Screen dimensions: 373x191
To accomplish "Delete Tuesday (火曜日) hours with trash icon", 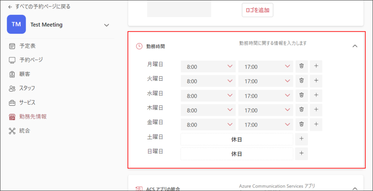I will (301, 81).
